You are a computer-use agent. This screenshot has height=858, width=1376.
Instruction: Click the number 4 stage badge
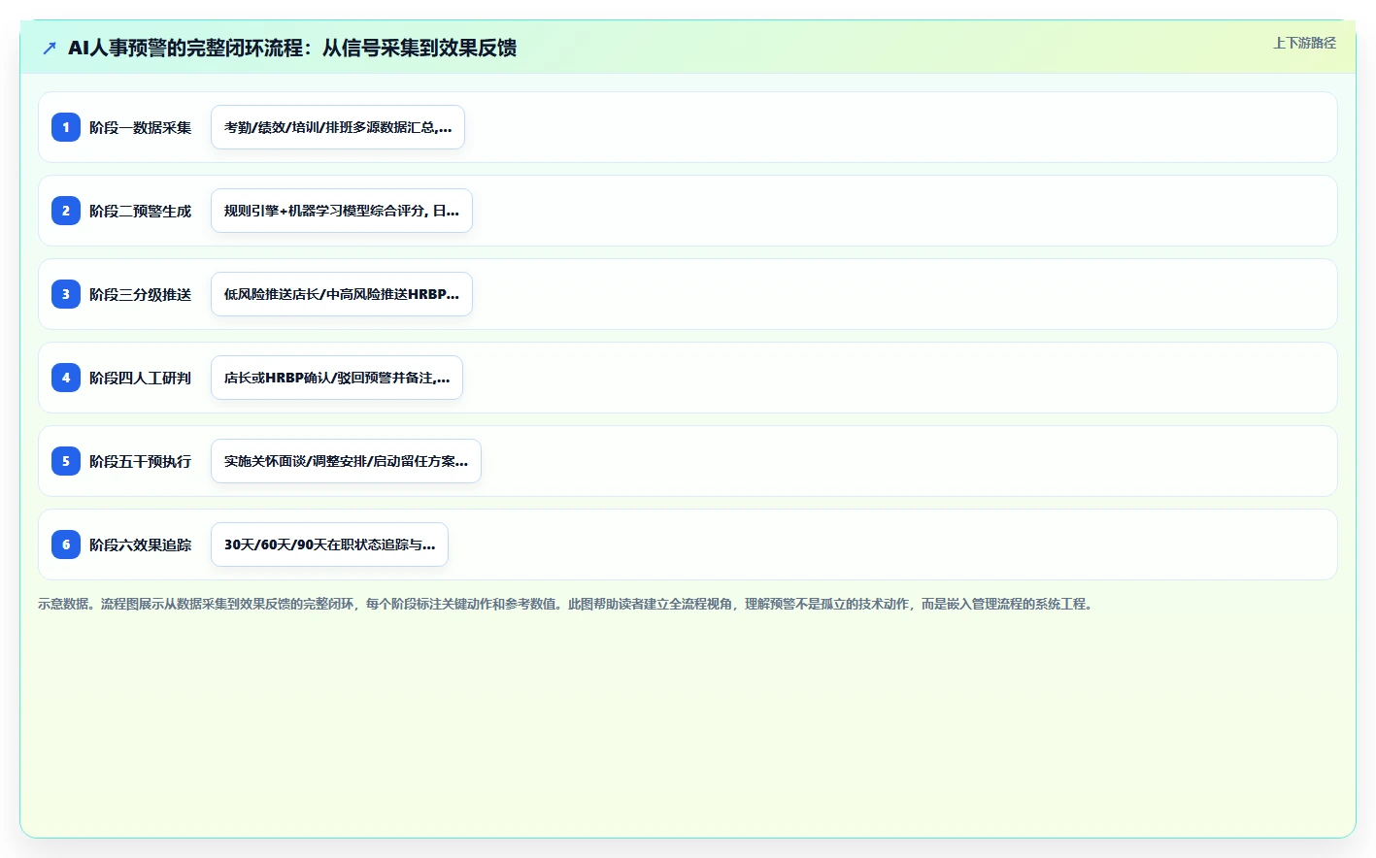66,378
